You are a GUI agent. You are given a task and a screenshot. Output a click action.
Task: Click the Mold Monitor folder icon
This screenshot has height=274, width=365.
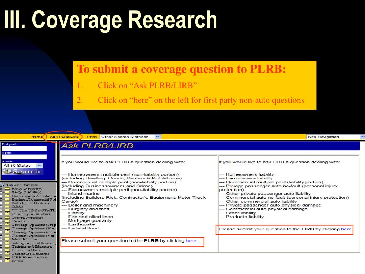(8, 239)
